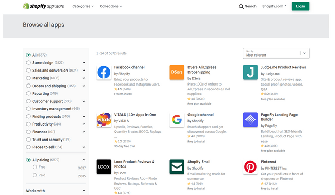Image resolution: width=335 pixels, height=195 pixels.
Task: Select Inventory management radio button
Action: pyautogui.click(x=28, y=109)
